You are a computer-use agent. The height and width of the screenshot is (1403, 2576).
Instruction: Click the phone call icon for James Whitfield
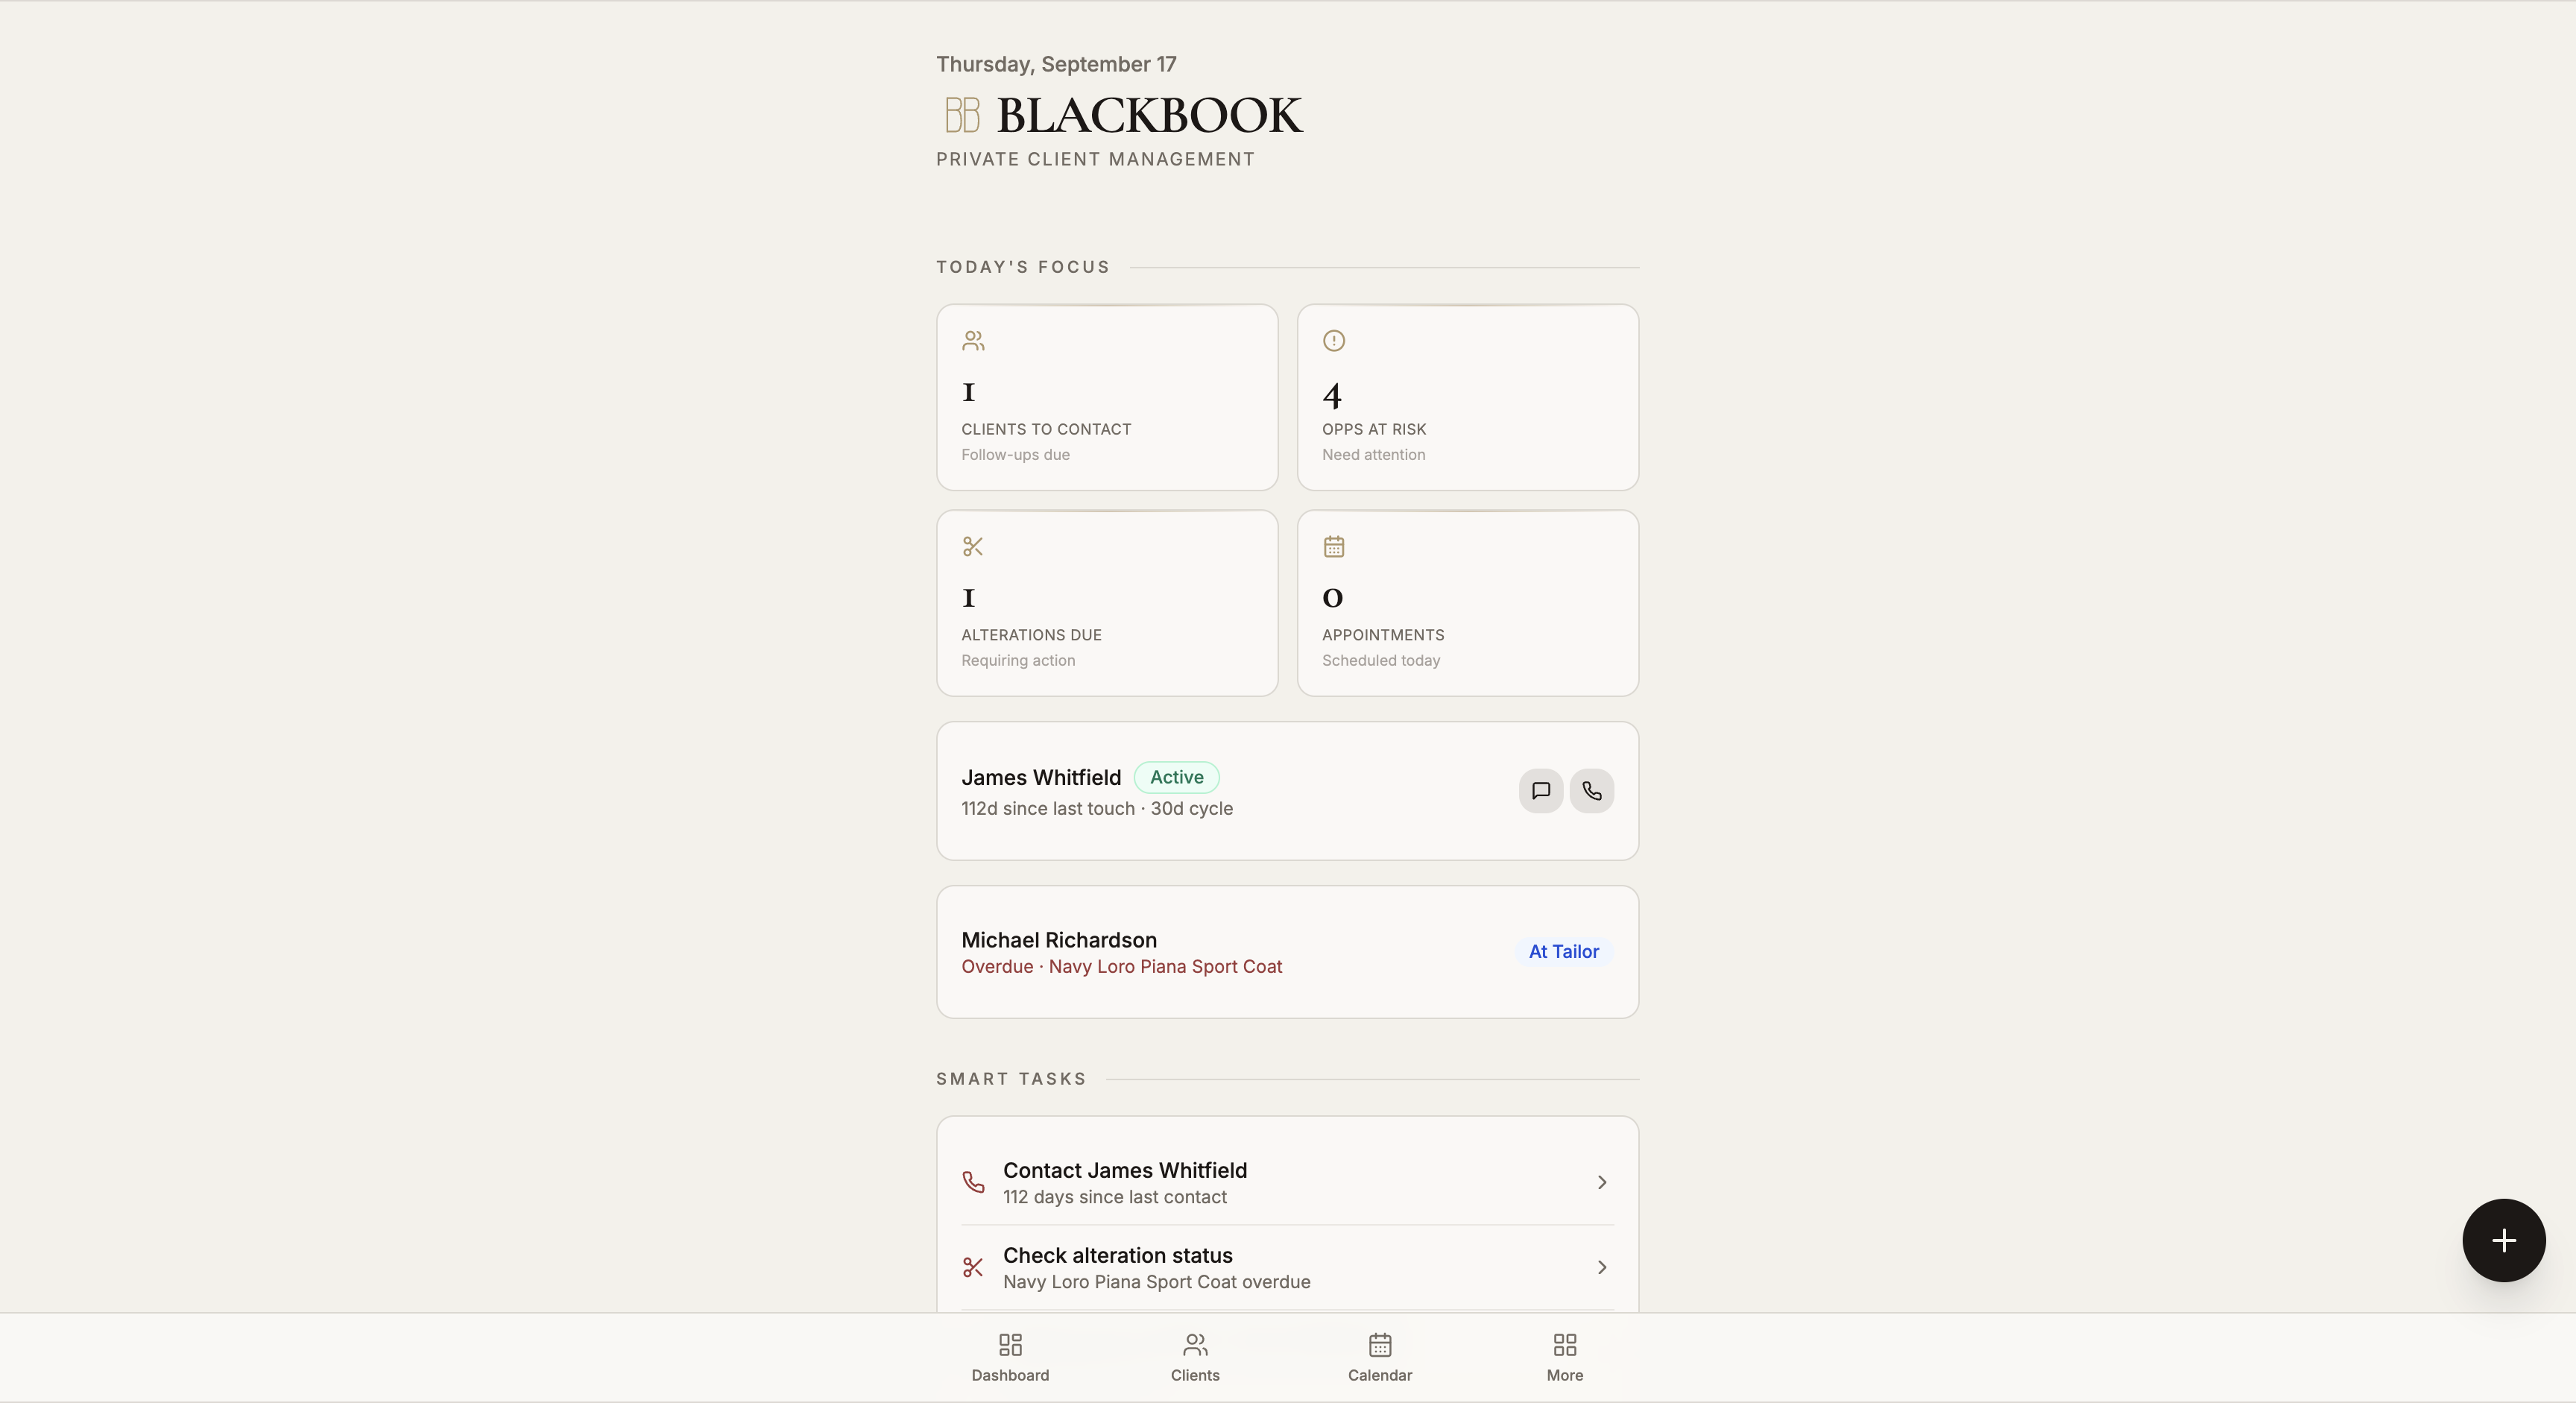(1591, 791)
